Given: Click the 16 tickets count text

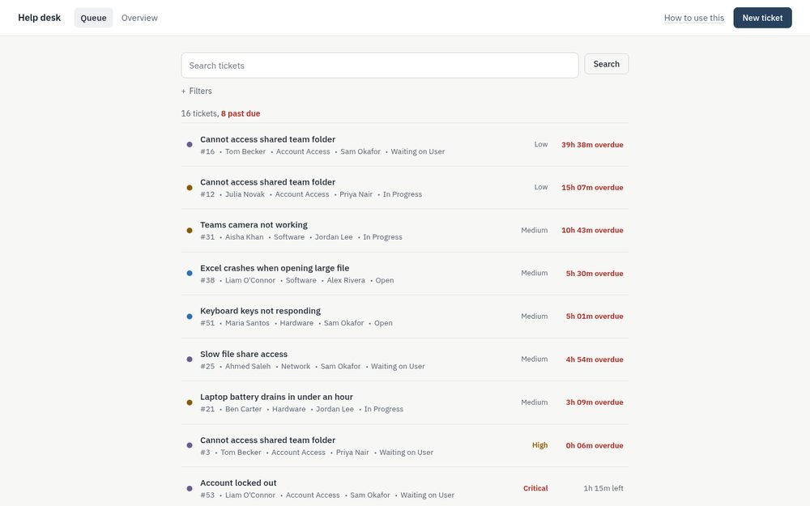Looking at the screenshot, I should point(199,113).
